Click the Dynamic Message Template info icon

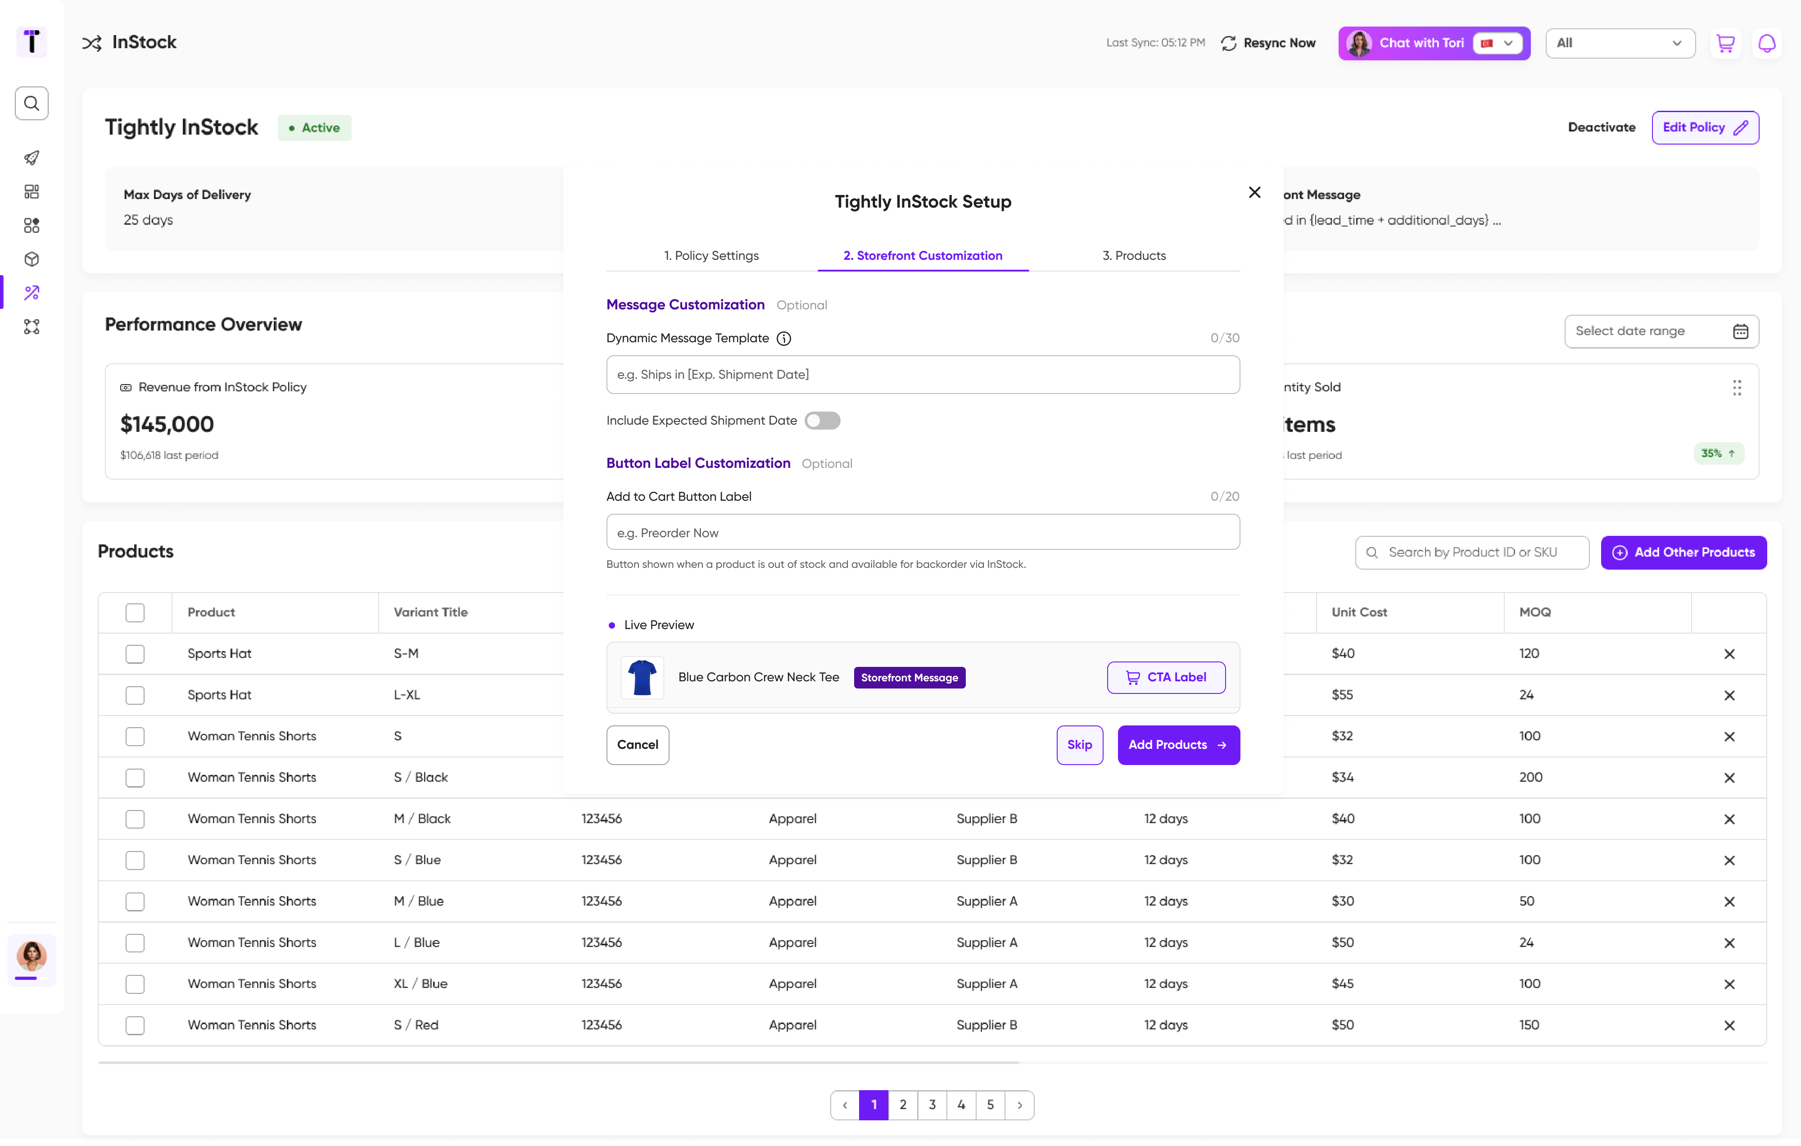[784, 338]
